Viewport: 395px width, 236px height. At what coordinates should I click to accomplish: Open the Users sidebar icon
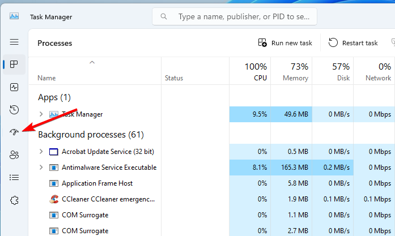14,155
